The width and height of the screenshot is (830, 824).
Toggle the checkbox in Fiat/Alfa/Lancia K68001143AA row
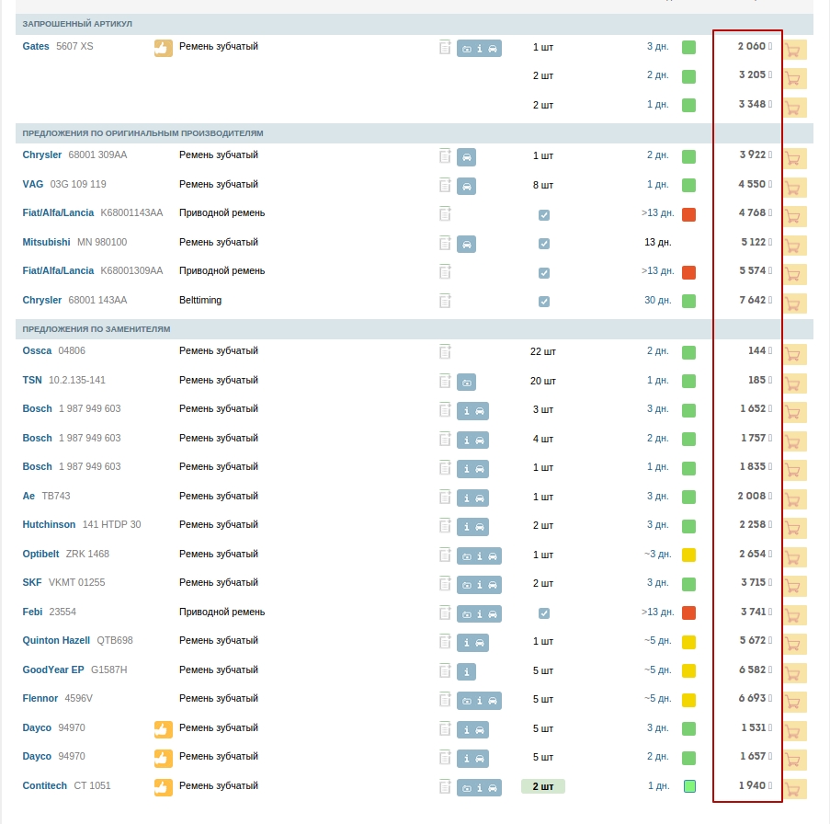(x=543, y=215)
